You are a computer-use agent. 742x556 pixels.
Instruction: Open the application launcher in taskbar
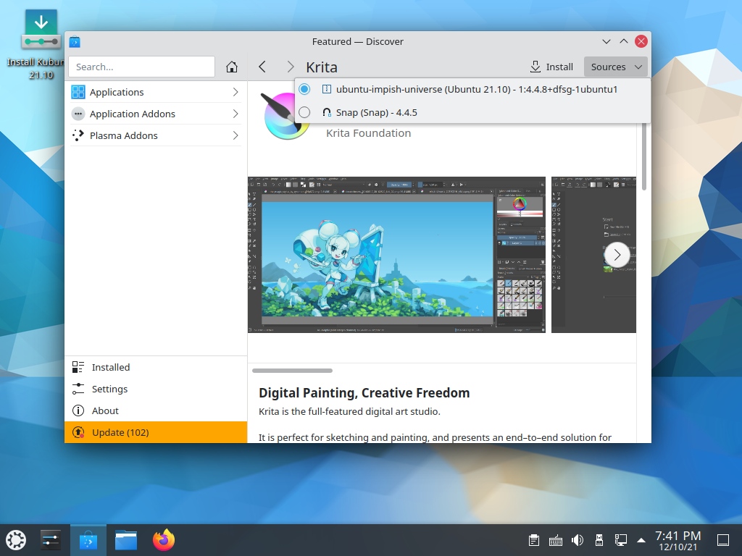click(x=16, y=540)
